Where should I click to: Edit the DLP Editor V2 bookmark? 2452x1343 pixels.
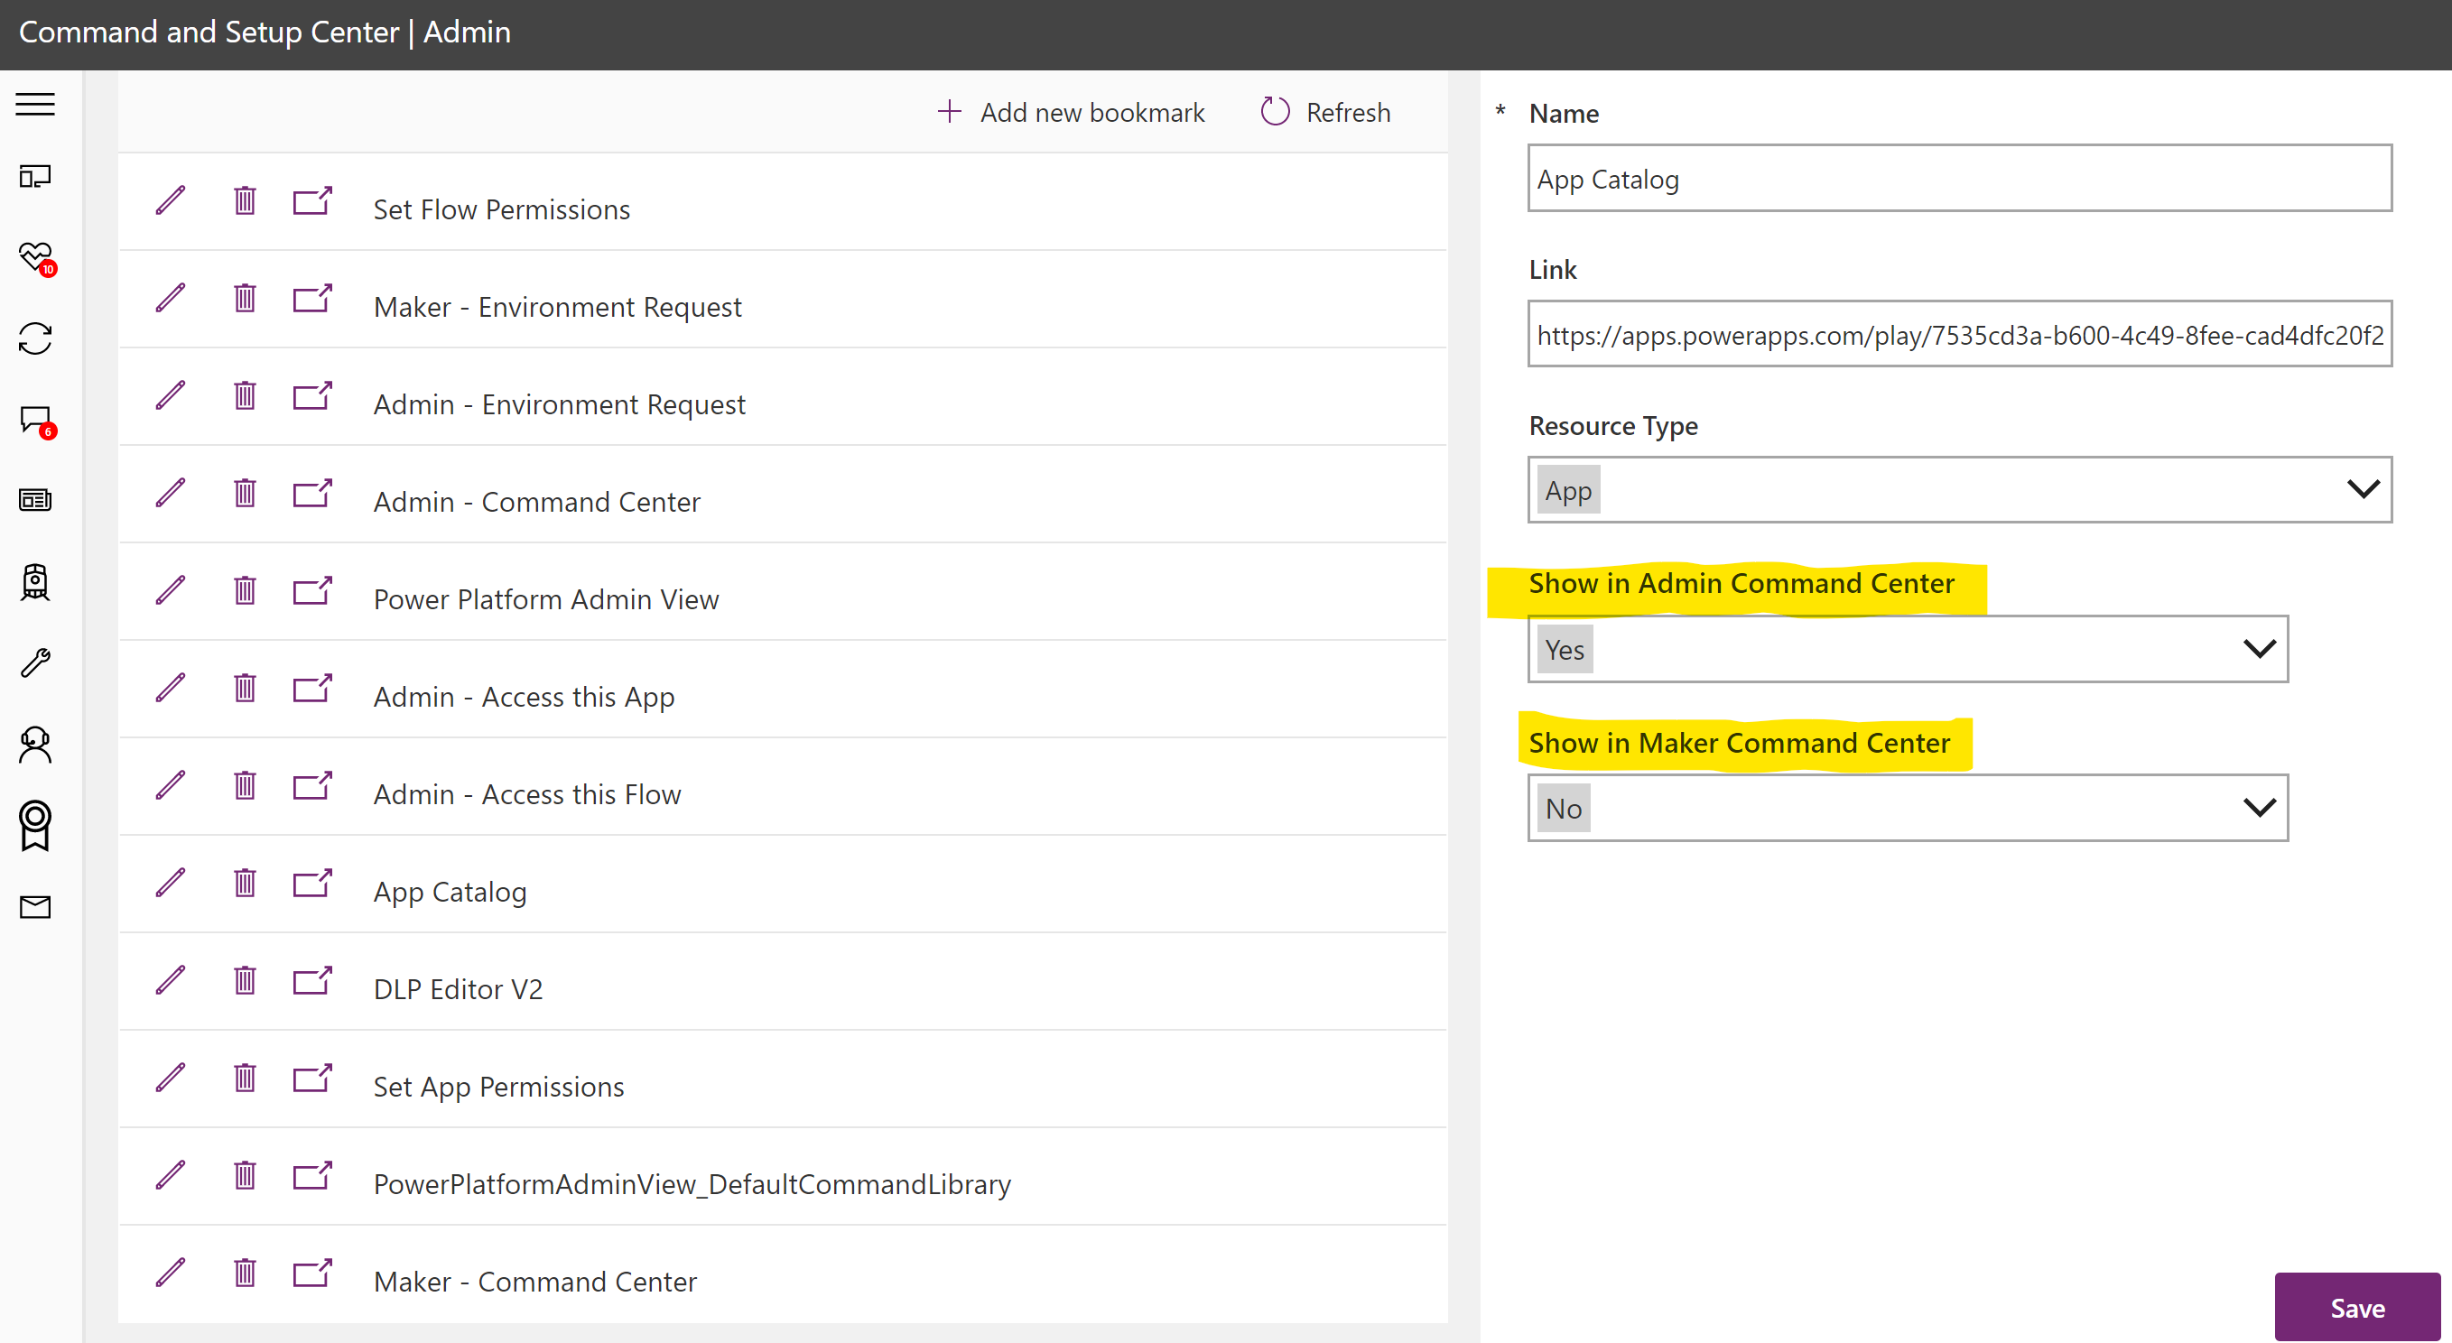coord(171,979)
